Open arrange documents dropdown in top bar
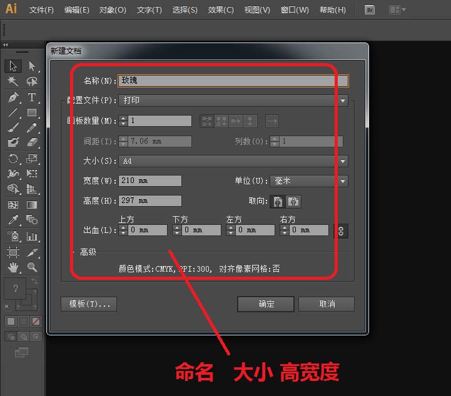The height and width of the screenshot is (396, 451). tap(397, 10)
